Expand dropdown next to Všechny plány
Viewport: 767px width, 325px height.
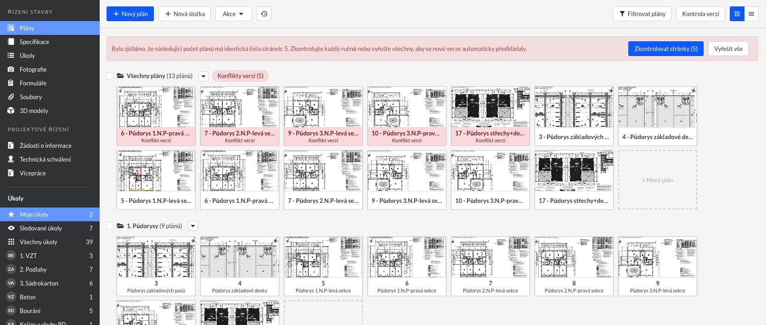tap(203, 76)
